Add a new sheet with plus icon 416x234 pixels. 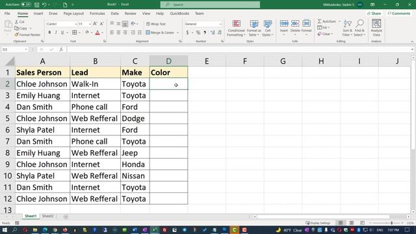tap(66, 216)
